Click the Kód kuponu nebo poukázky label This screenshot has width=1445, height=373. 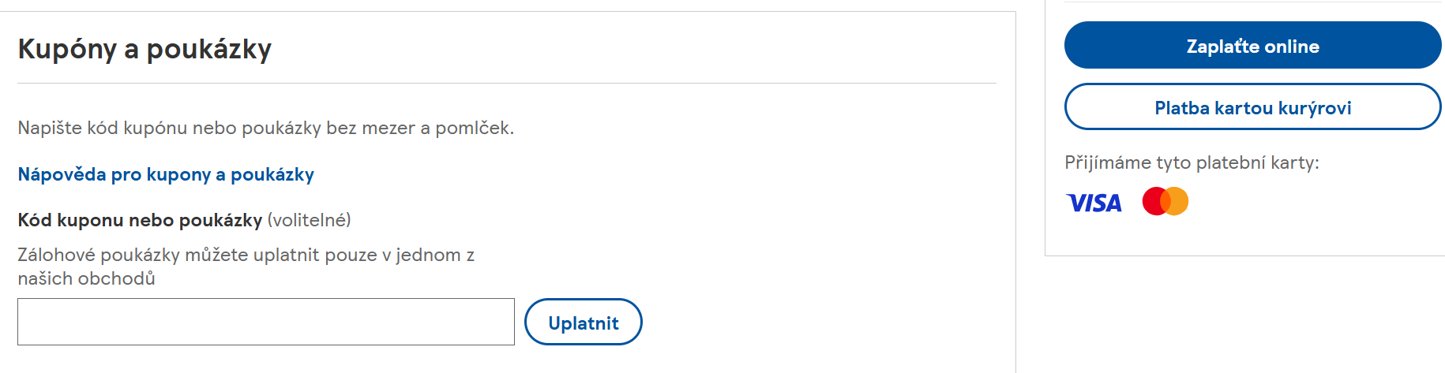tap(140, 220)
